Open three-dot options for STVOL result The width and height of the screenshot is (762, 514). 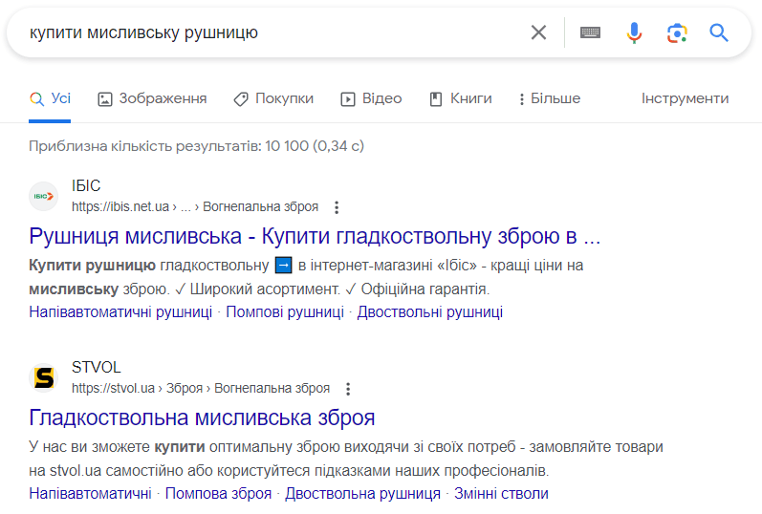pos(348,389)
